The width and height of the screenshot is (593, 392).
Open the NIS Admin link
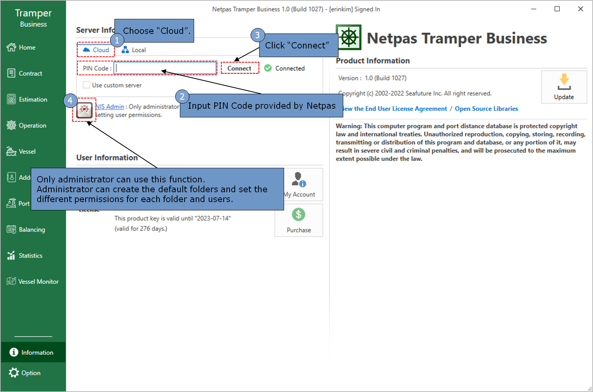pos(110,106)
